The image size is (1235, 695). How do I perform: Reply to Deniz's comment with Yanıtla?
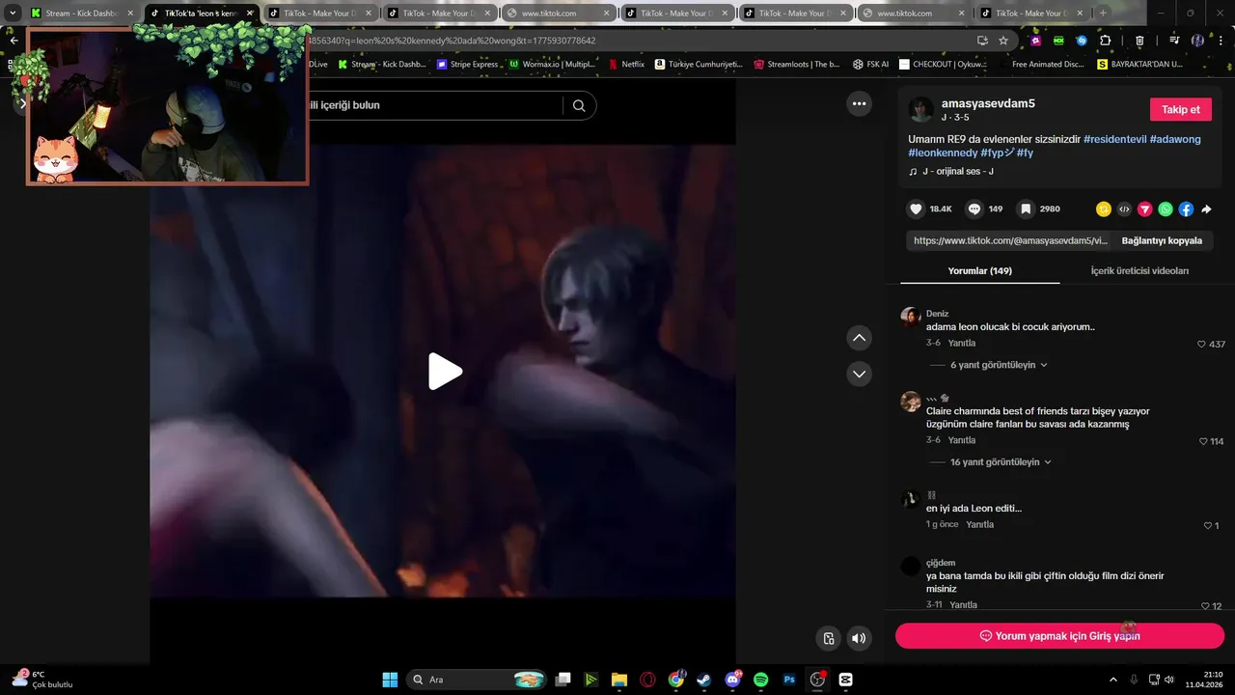coord(962,343)
